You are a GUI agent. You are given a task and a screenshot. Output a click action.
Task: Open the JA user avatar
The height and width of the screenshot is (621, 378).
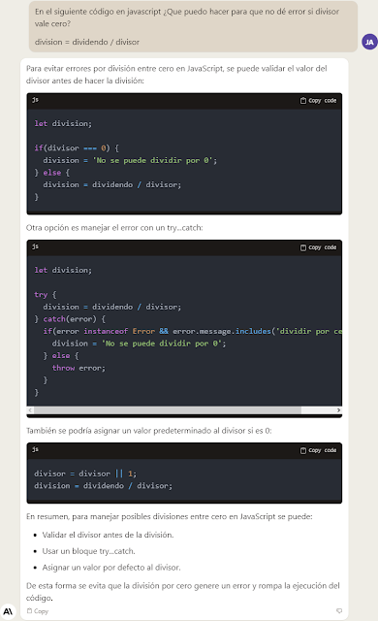(x=369, y=42)
